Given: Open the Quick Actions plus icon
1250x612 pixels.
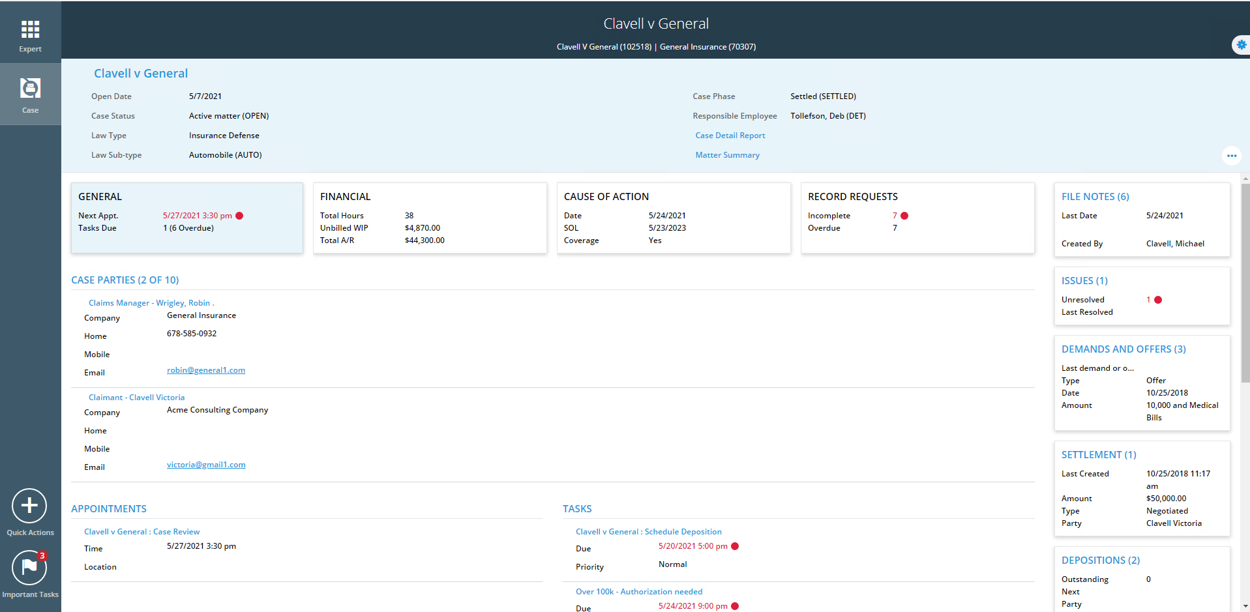Looking at the screenshot, I should (29, 506).
